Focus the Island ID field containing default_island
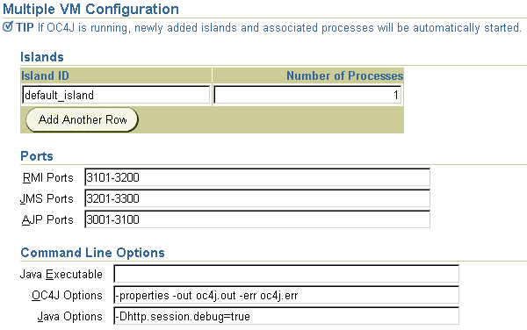 116,95
